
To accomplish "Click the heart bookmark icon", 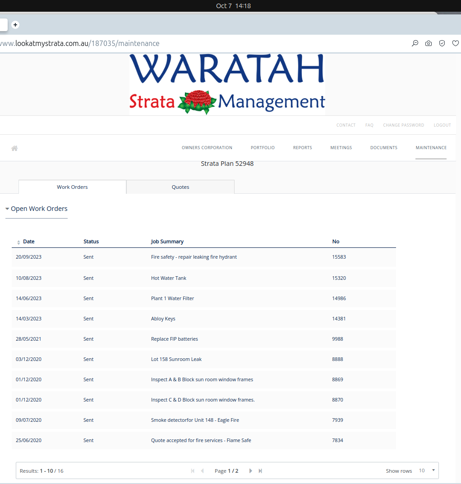I will 455,43.
